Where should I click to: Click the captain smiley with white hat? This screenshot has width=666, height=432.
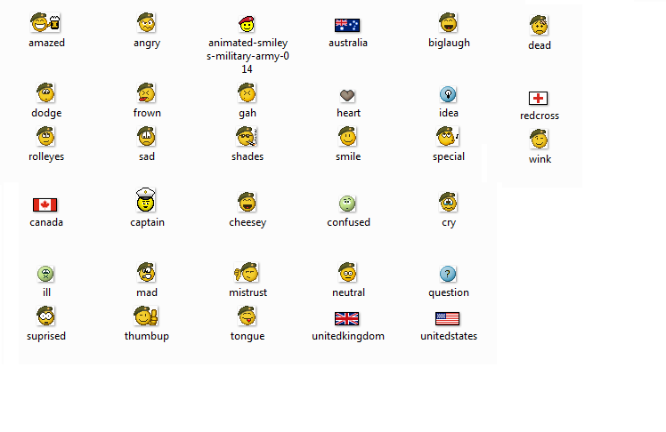(x=147, y=202)
